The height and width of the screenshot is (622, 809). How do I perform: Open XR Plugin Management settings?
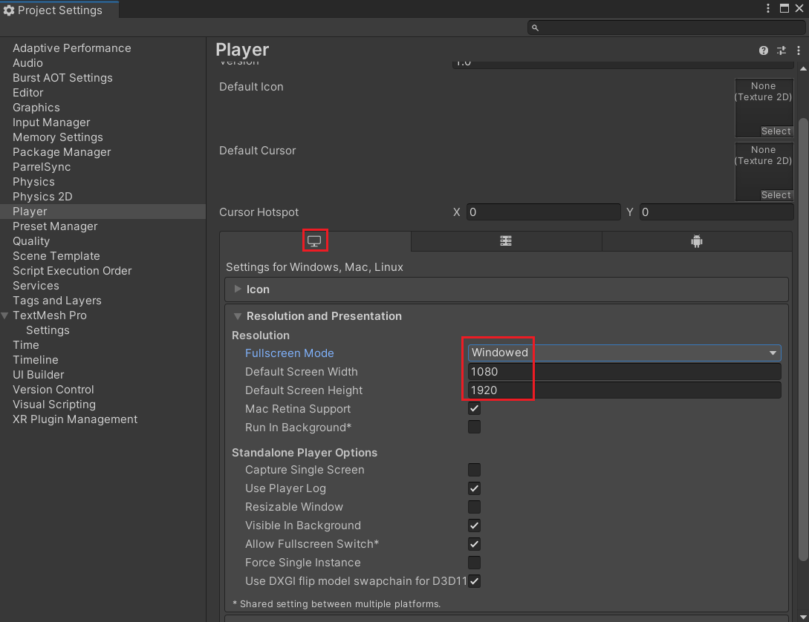point(75,419)
